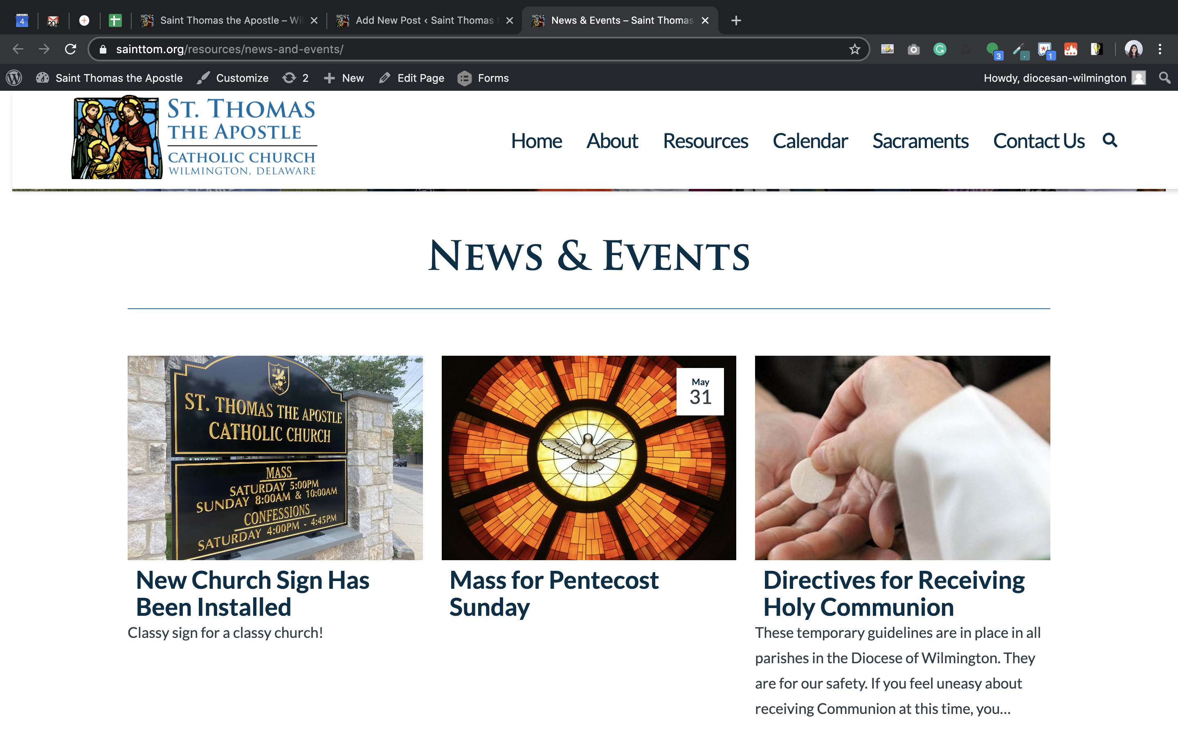
Task: Click the admin bar search icon
Action: pyautogui.click(x=1165, y=78)
